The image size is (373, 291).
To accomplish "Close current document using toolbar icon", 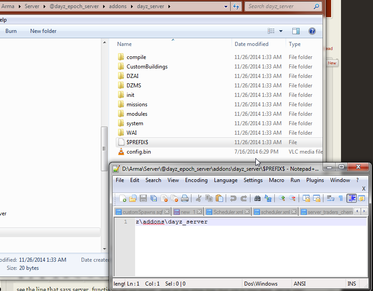I will pos(164,198).
